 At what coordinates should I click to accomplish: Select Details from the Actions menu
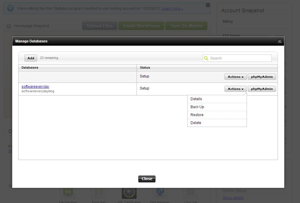[196, 99]
